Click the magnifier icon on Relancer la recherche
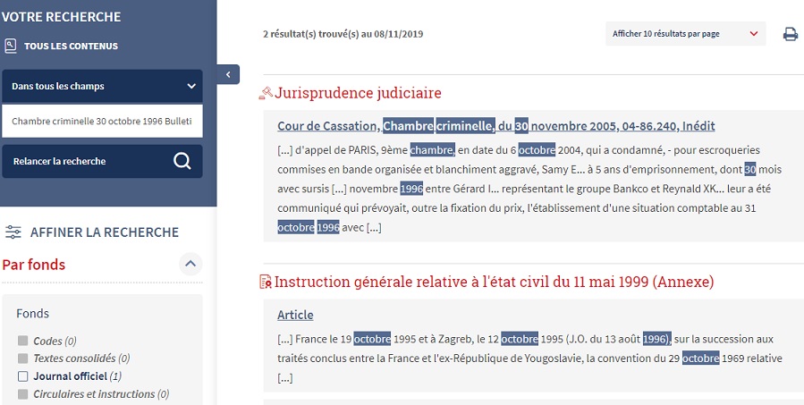 click(x=182, y=161)
